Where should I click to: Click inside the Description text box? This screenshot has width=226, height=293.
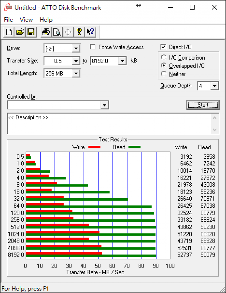pos(109,123)
